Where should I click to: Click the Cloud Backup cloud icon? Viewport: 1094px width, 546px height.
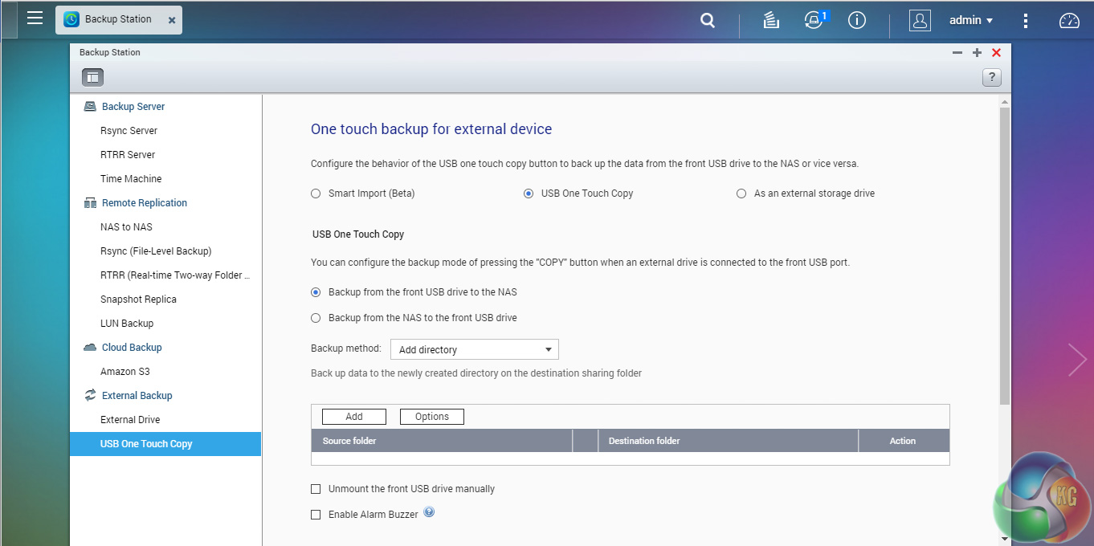click(90, 347)
